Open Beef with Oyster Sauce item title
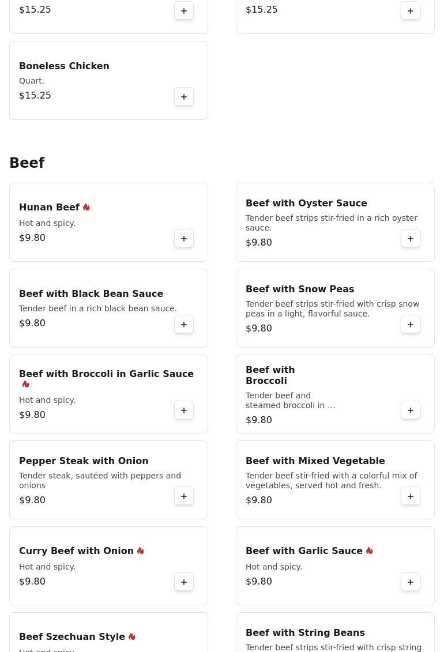Image resolution: width=444 pixels, height=652 pixels. (306, 203)
